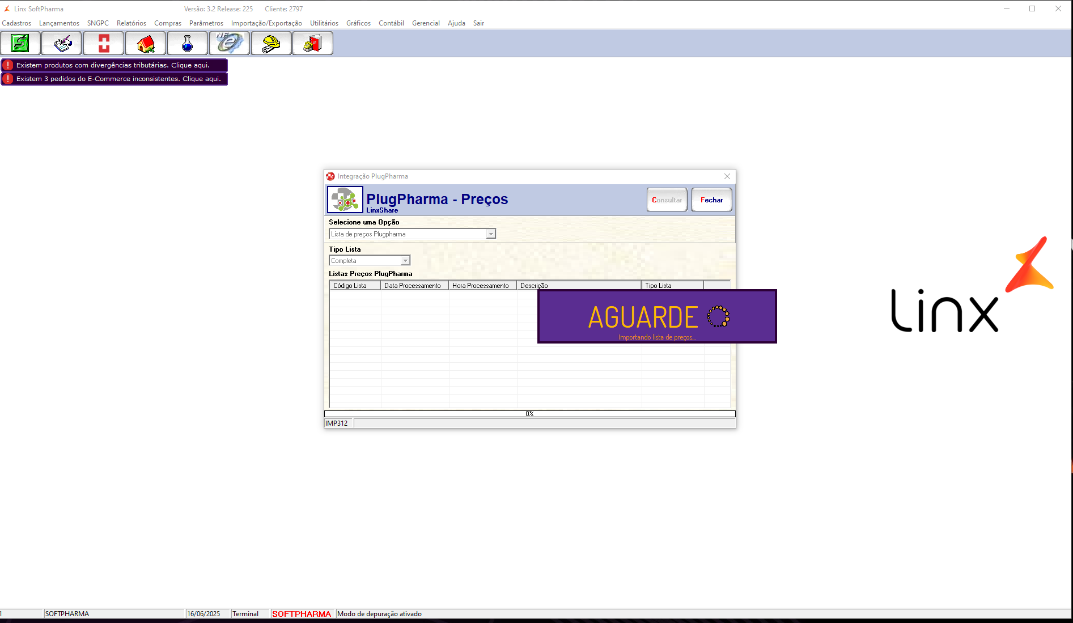Click the LinxShare label under the heading
The height and width of the screenshot is (623, 1073).
pyautogui.click(x=382, y=210)
